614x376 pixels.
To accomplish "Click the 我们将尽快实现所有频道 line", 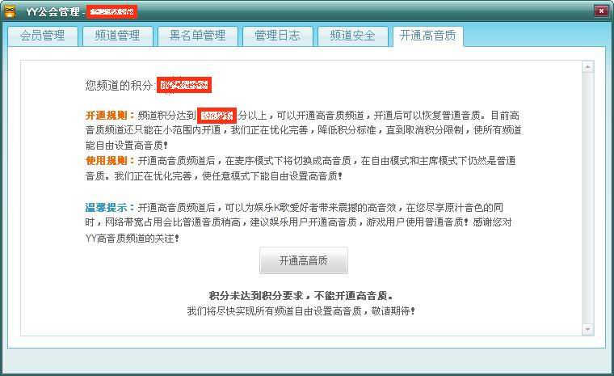I will coord(301,311).
